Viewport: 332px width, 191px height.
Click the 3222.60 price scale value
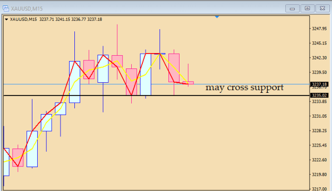pos(319,160)
